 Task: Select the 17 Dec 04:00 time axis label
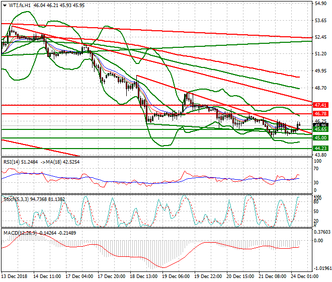[79, 276]
